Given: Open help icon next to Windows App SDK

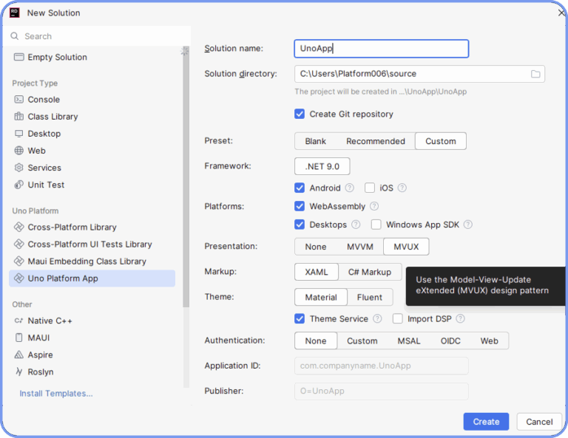Looking at the screenshot, I should (x=468, y=225).
